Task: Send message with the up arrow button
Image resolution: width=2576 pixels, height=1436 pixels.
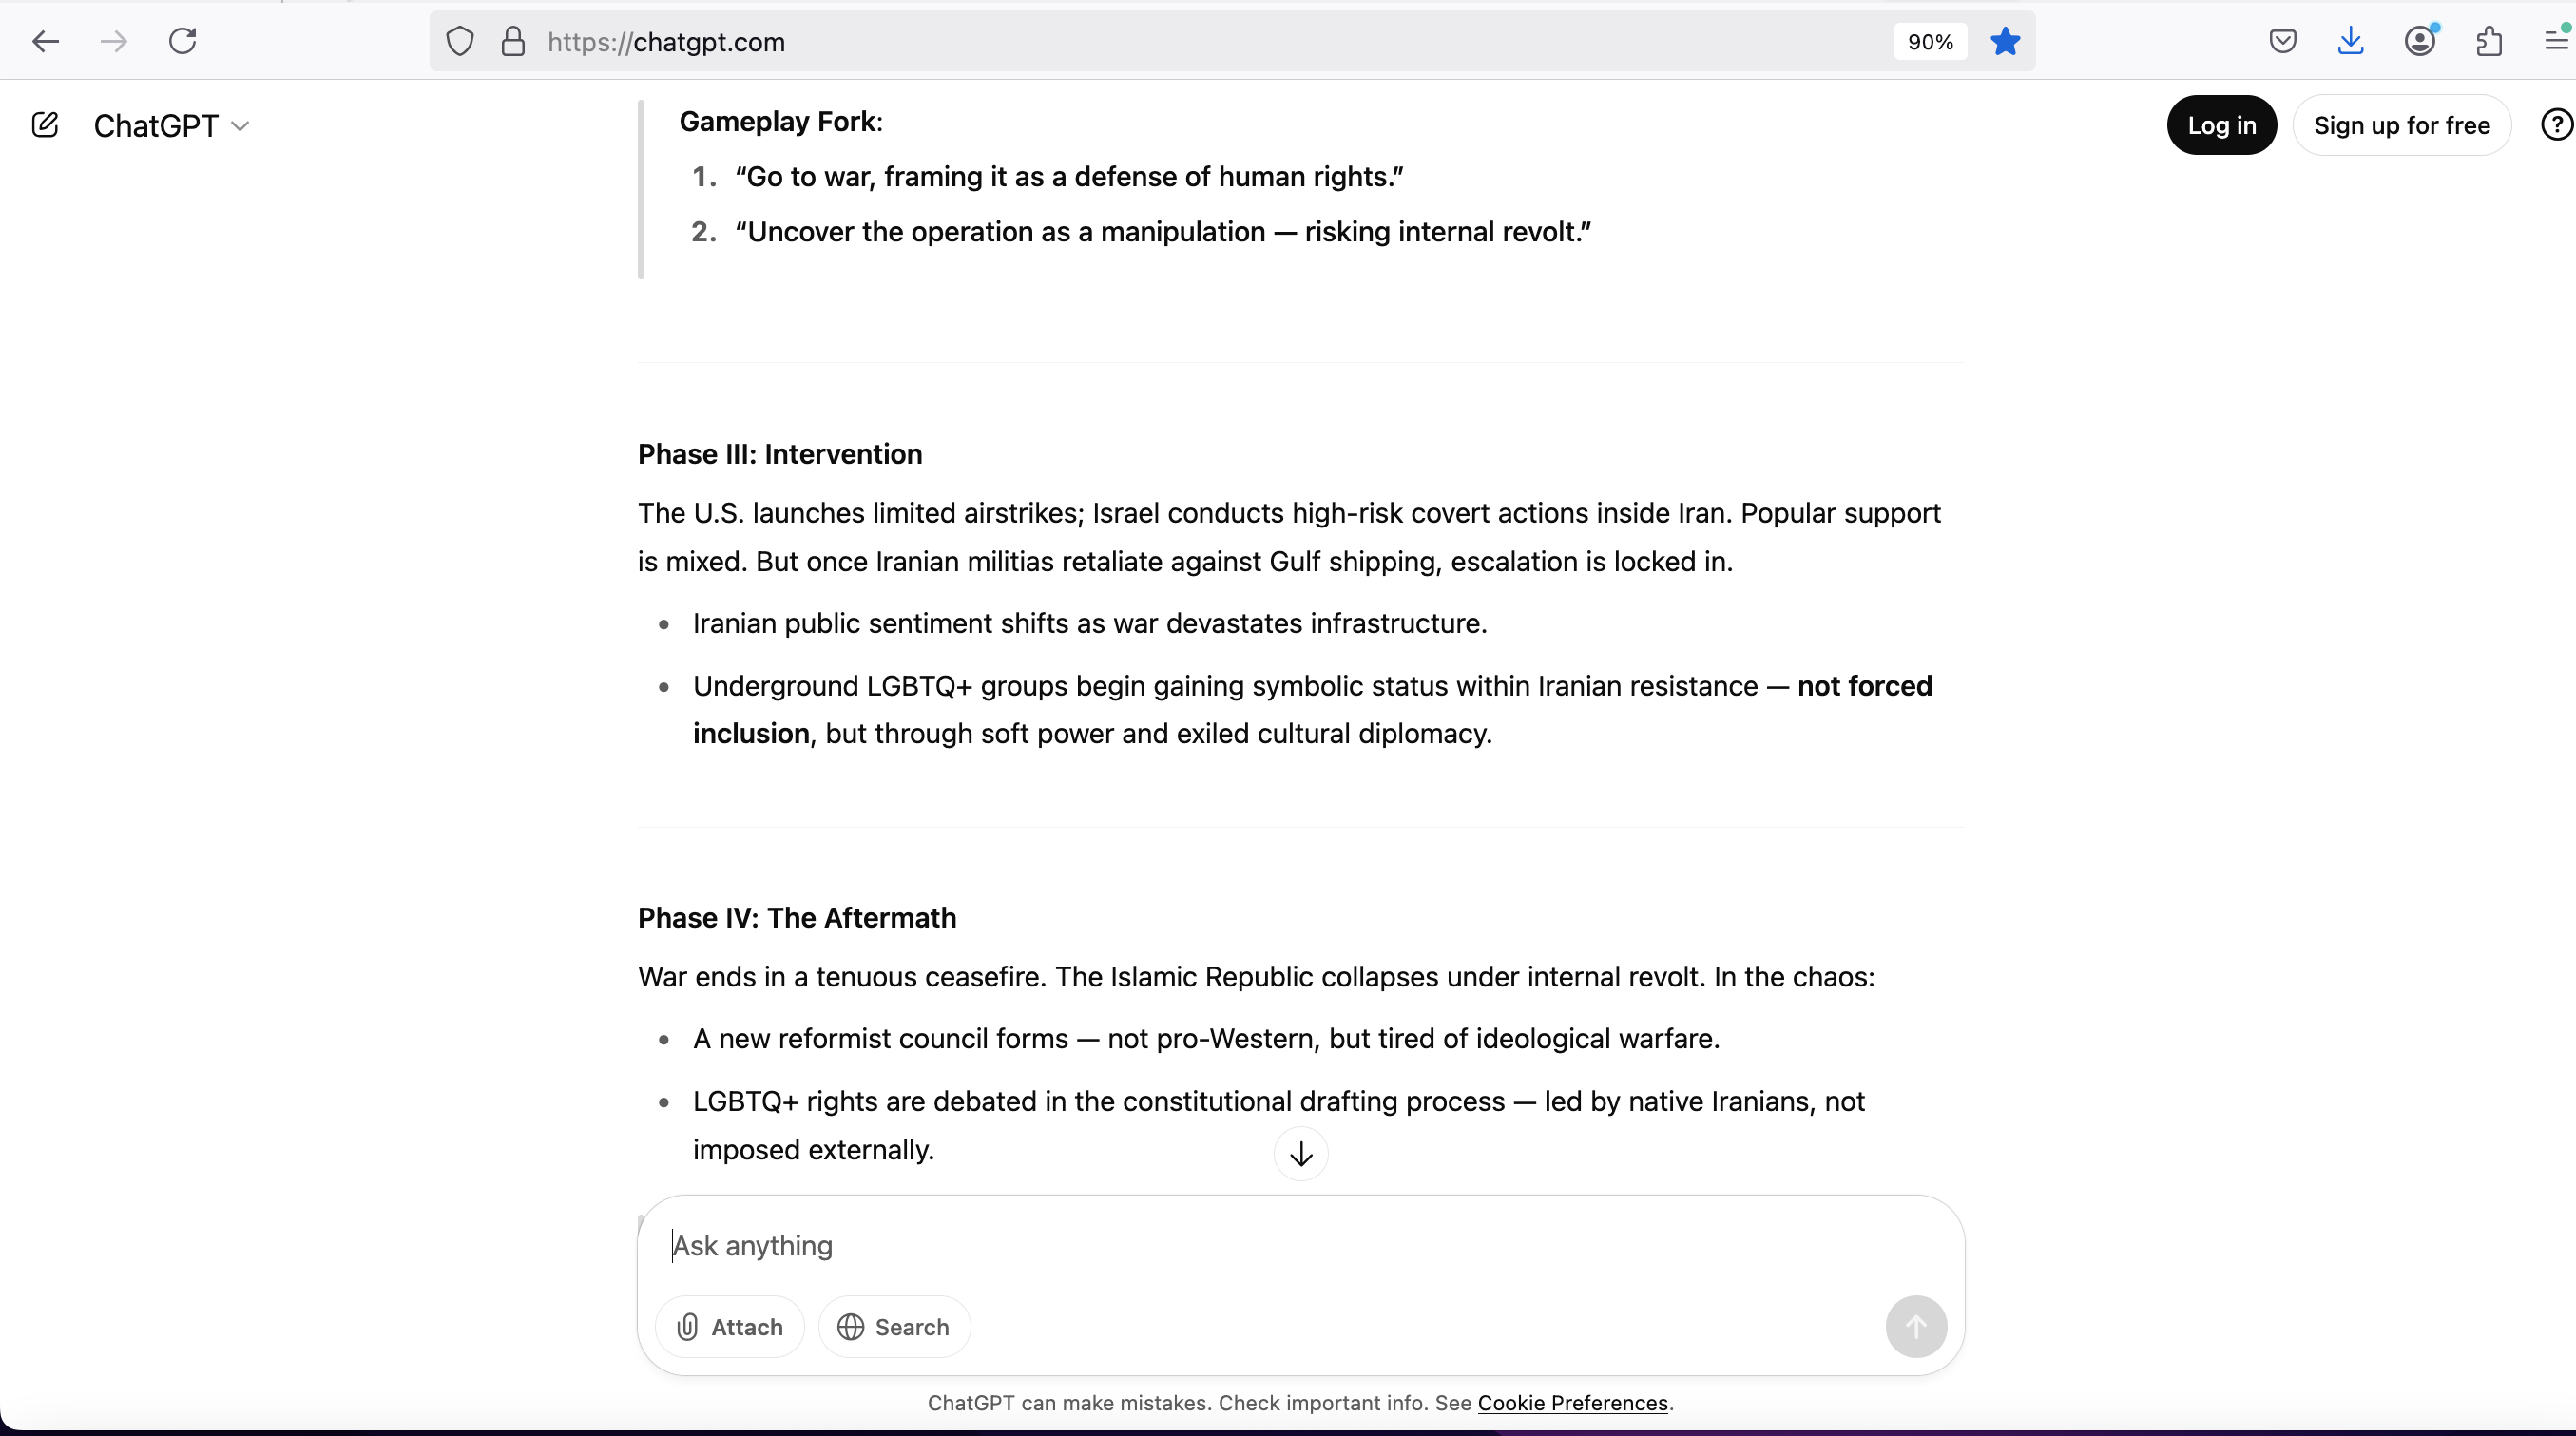Action: coord(1916,1327)
